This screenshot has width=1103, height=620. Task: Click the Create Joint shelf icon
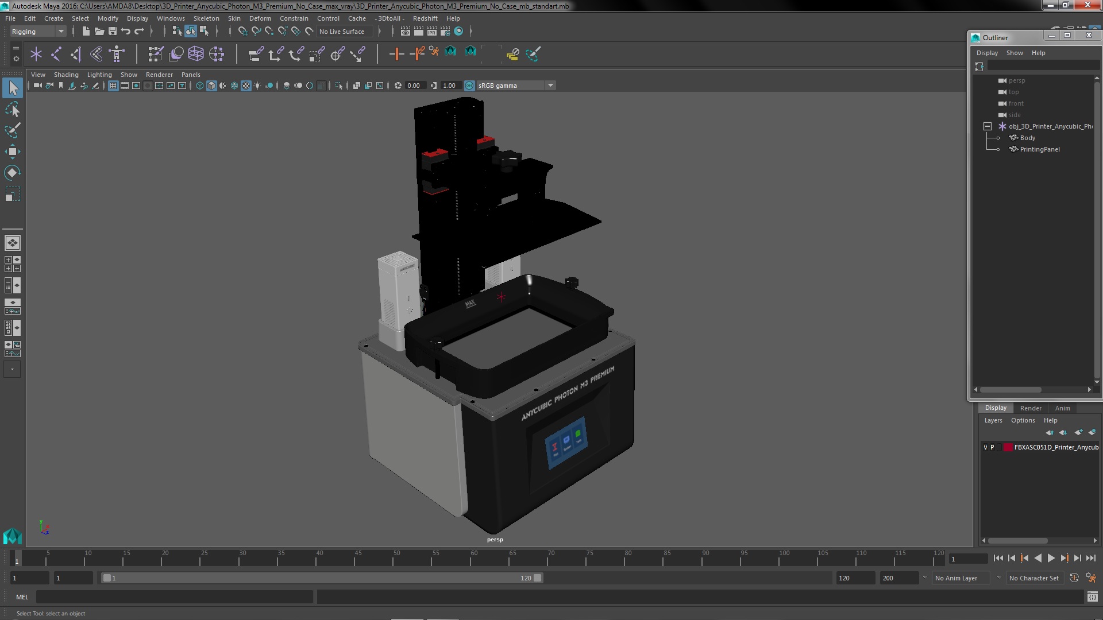[56, 54]
